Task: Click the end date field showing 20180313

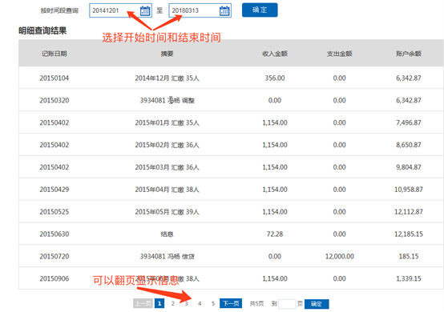Action: (x=200, y=10)
